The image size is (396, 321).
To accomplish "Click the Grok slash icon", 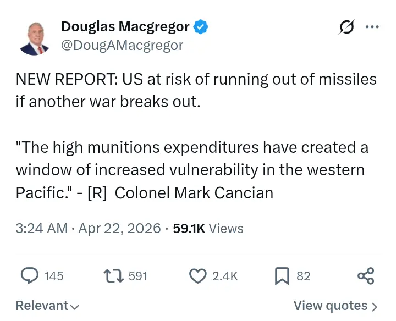I will coord(347,27).
